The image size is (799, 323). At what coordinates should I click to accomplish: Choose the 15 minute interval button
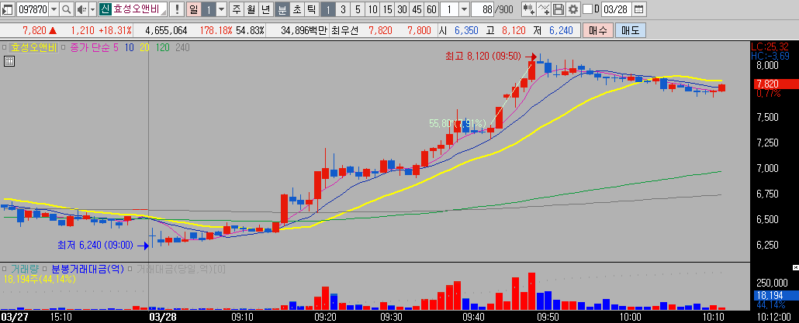(388, 9)
